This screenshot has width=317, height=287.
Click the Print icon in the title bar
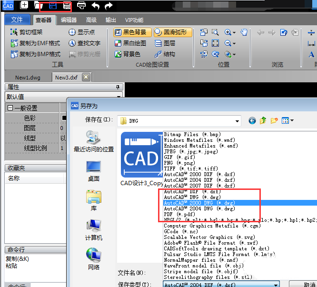click(81, 5)
